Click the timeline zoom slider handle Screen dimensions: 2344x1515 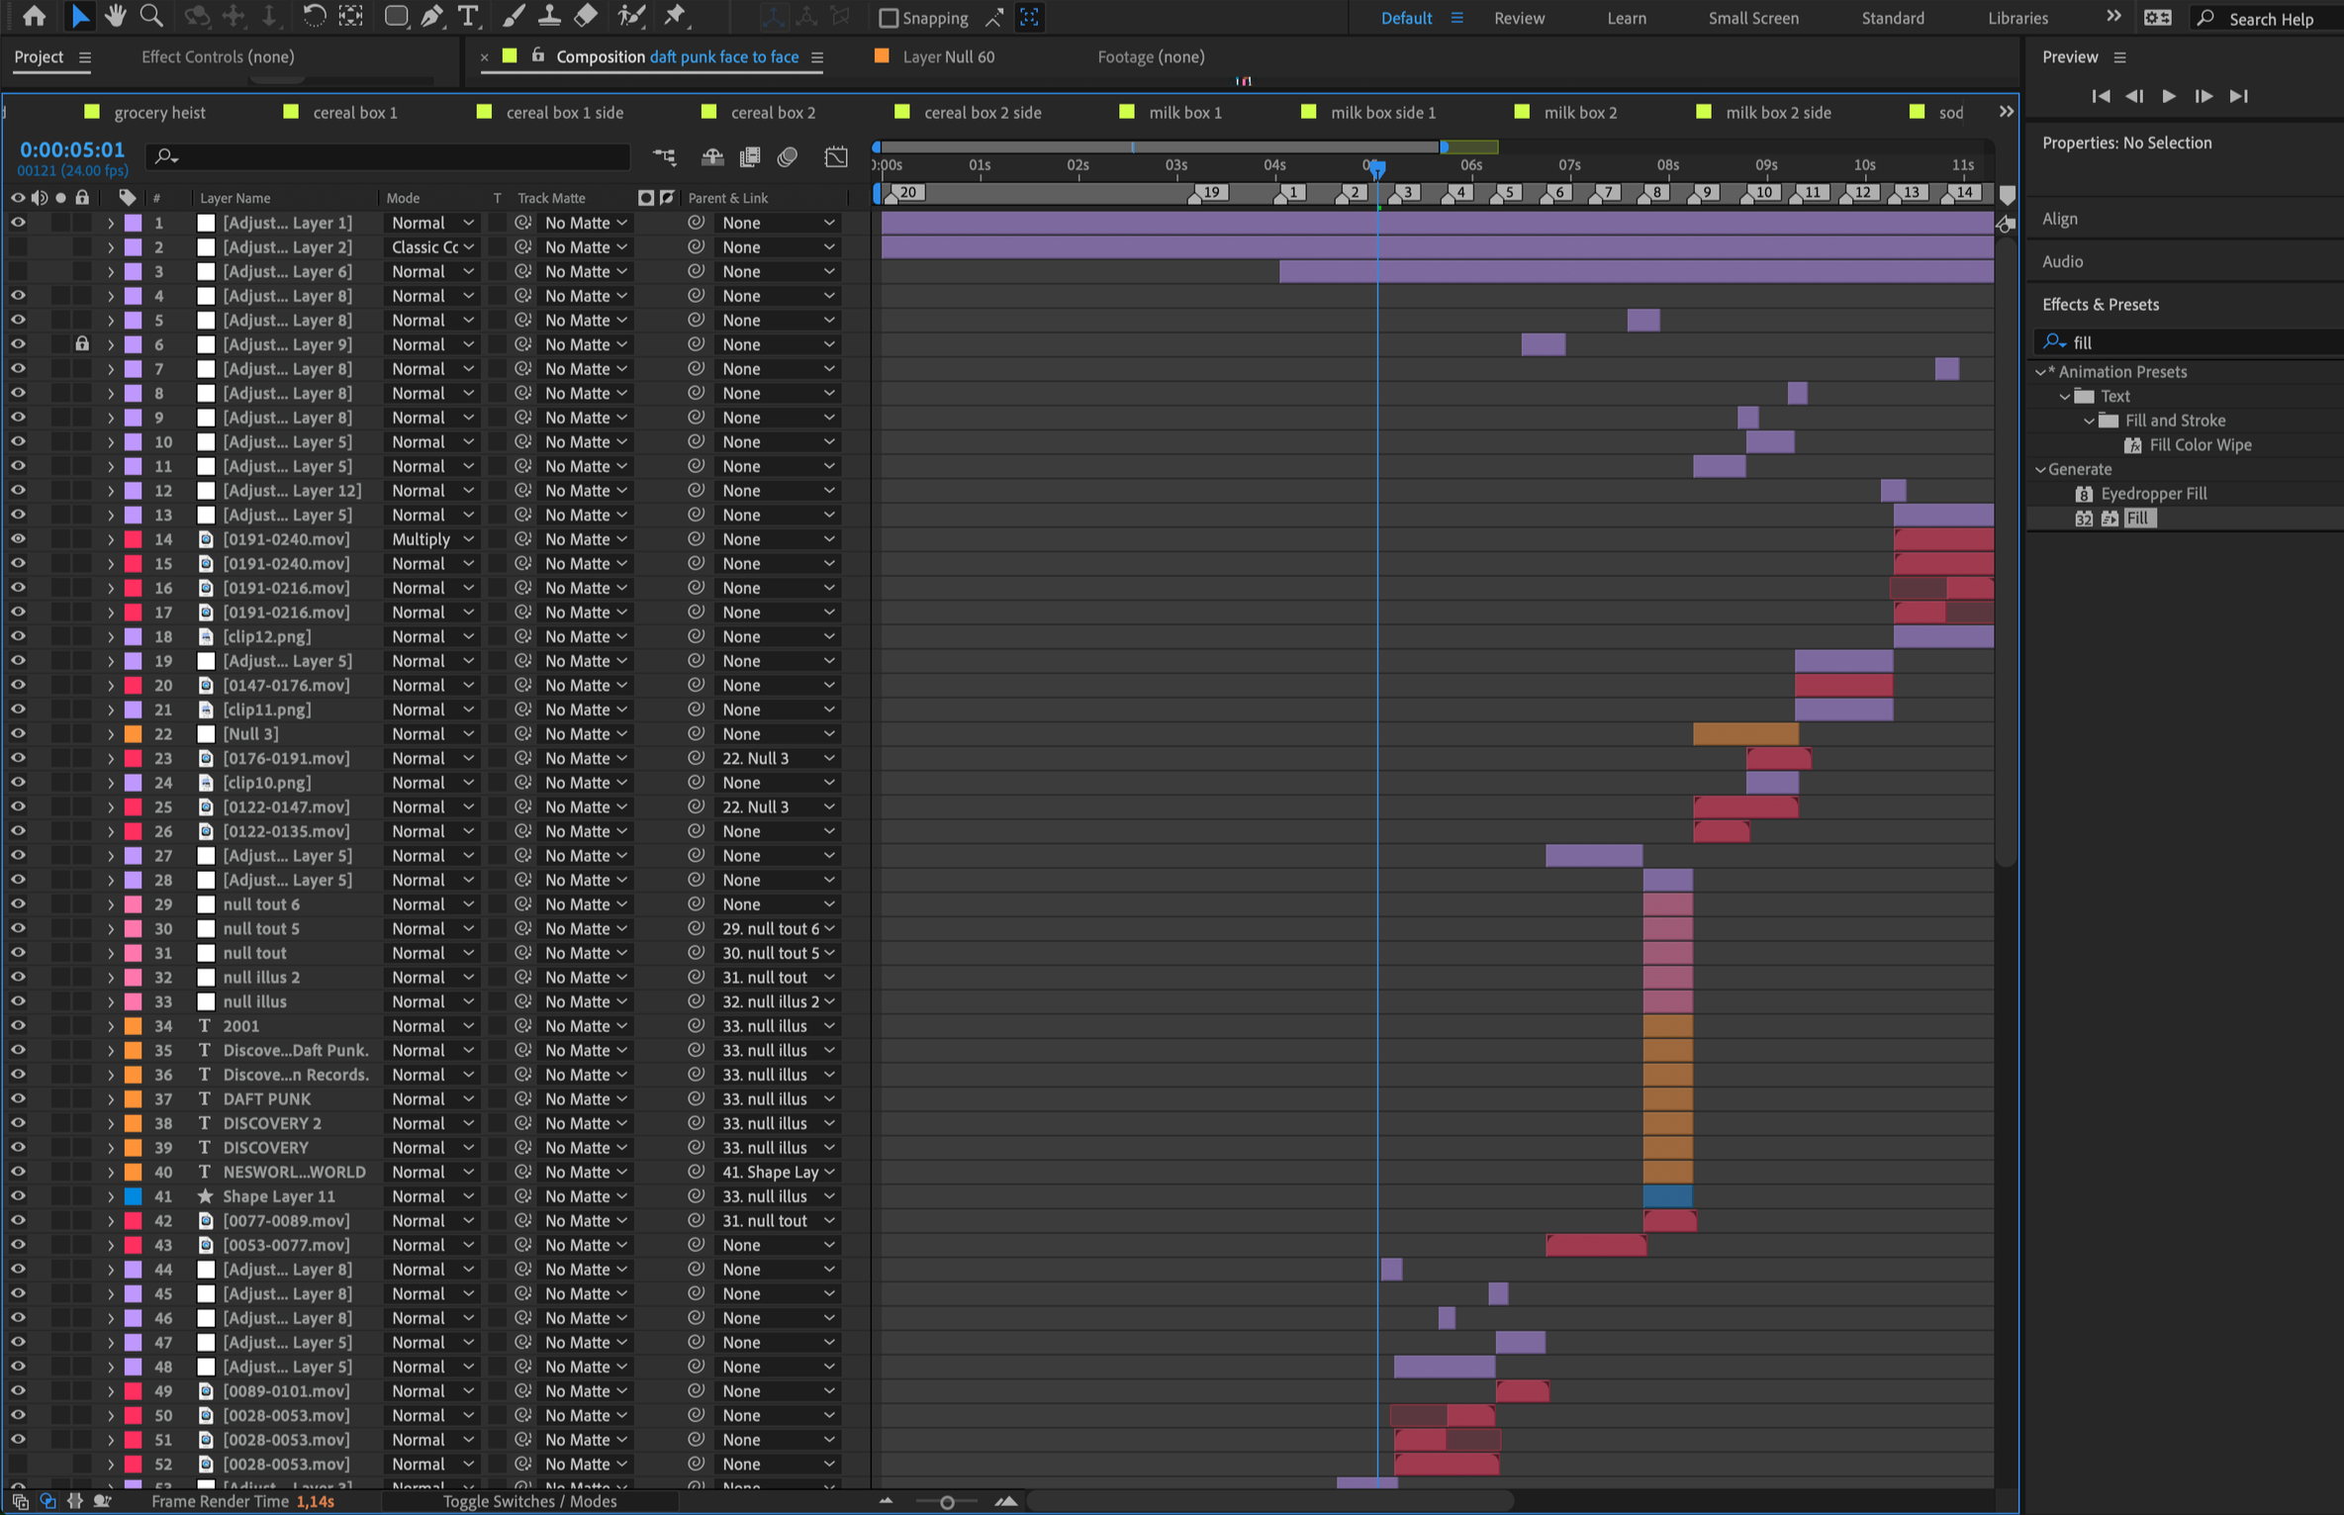pos(947,1502)
